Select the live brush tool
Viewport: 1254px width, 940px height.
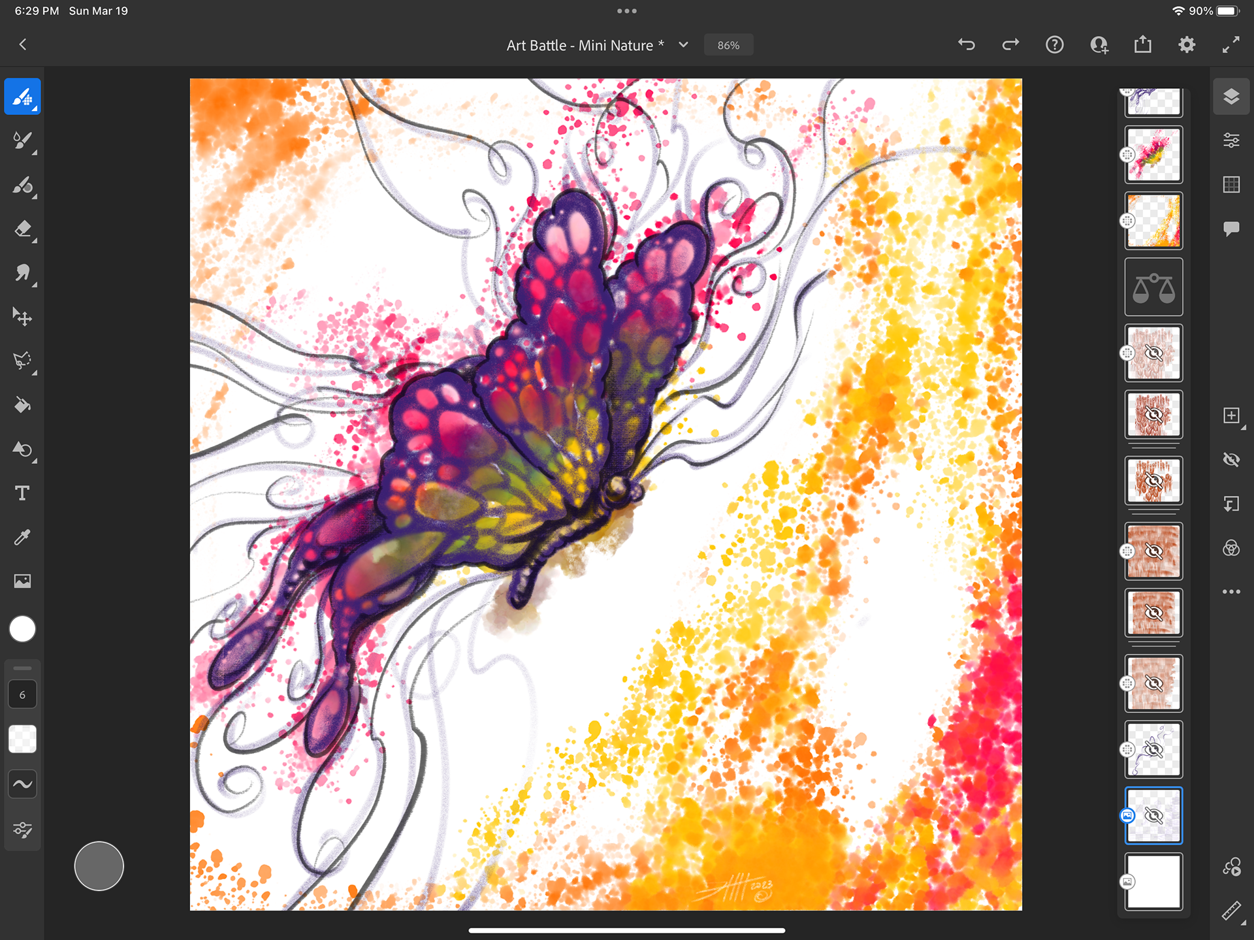click(23, 141)
